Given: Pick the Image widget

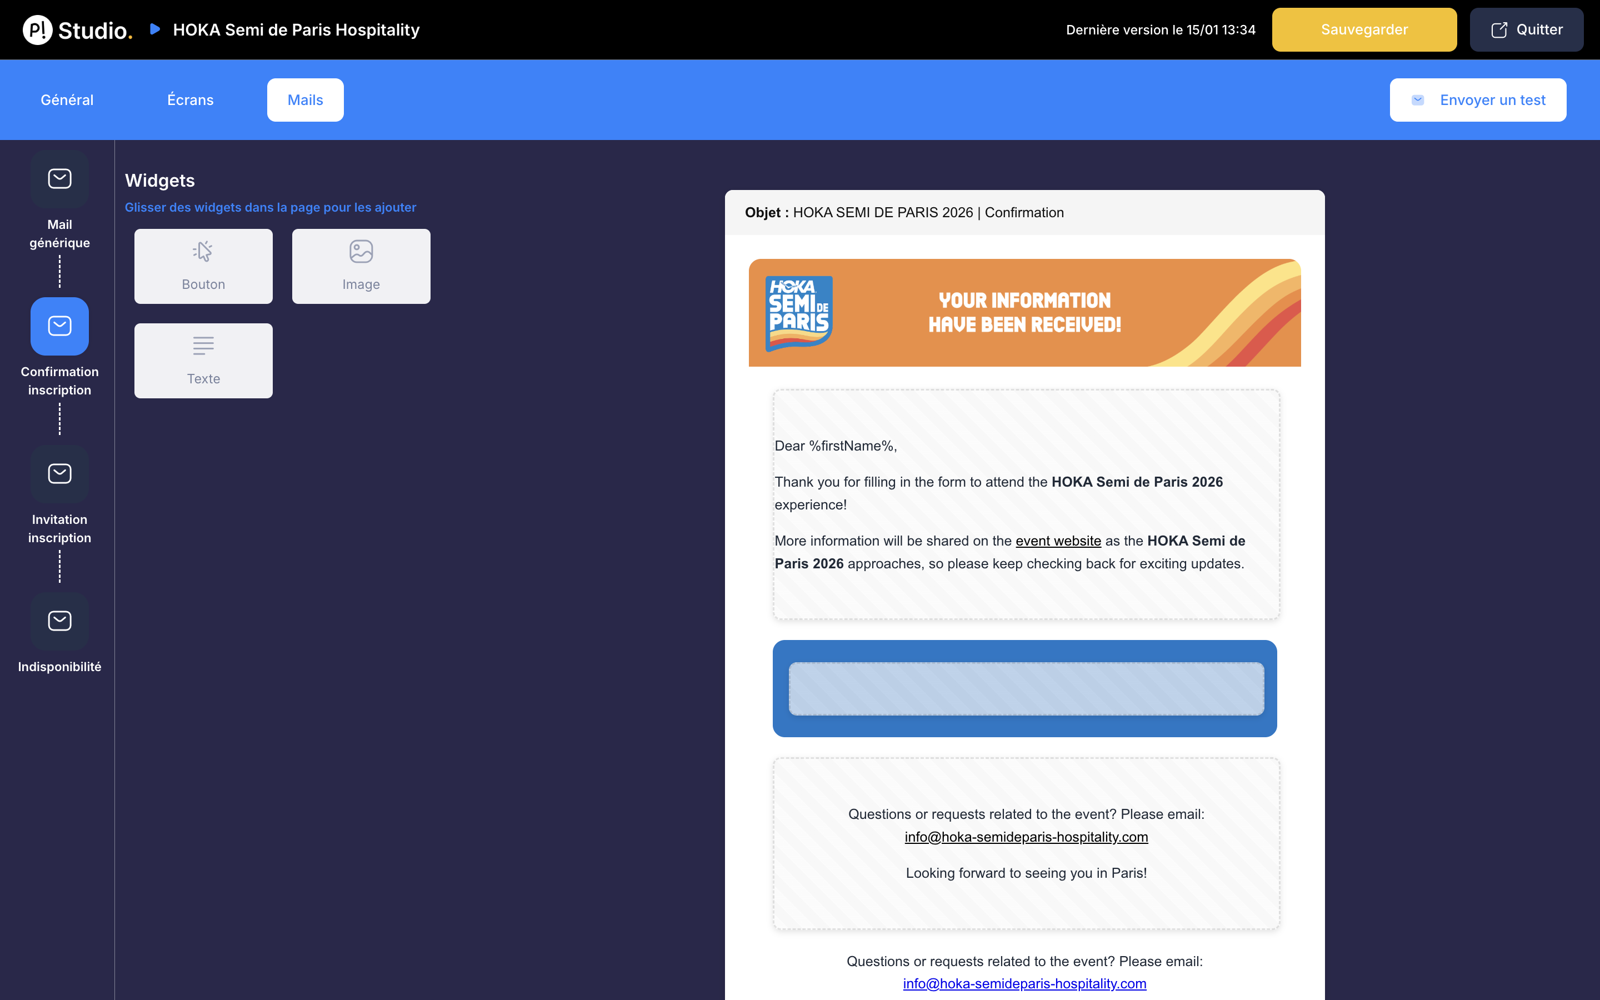Looking at the screenshot, I should click(x=361, y=266).
